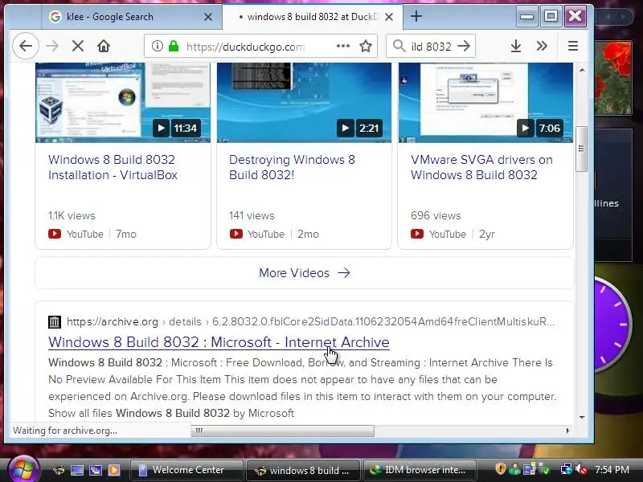Screen dimensions: 643x482
Task: Open the Windows Start orb
Action: click(x=23, y=470)
